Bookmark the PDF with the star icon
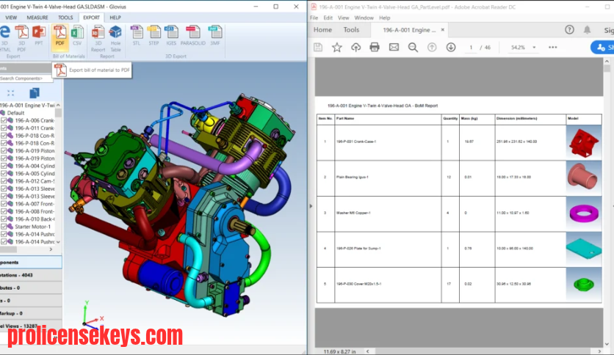 coord(337,47)
